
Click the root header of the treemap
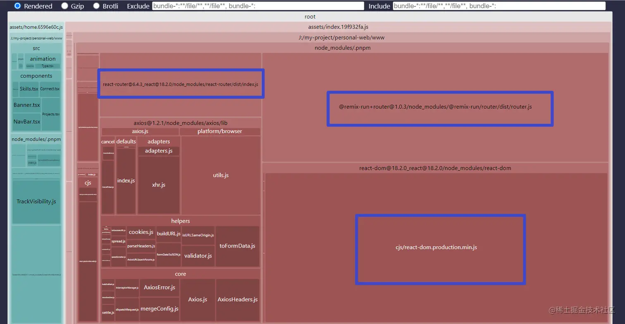(x=310, y=17)
